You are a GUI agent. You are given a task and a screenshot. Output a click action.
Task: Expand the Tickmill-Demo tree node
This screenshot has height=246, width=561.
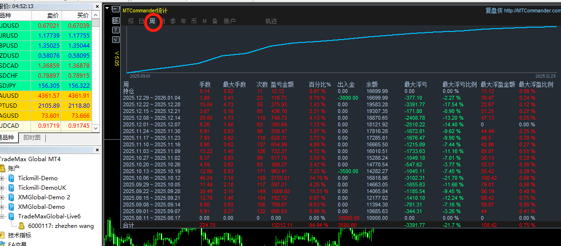[2, 178]
